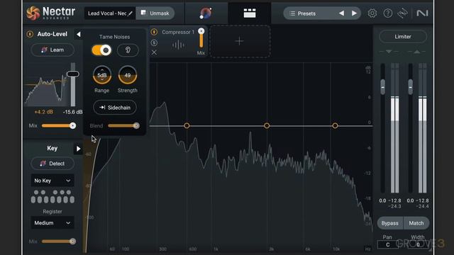Click the Tame Noises listen ear icon
Screen dimensions: 454x255
point(128,50)
